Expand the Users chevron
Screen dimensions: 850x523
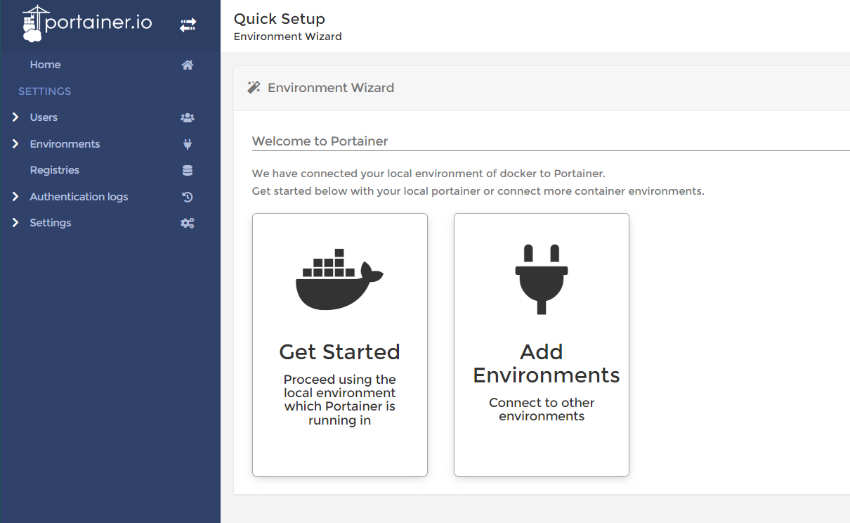[15, 117]
